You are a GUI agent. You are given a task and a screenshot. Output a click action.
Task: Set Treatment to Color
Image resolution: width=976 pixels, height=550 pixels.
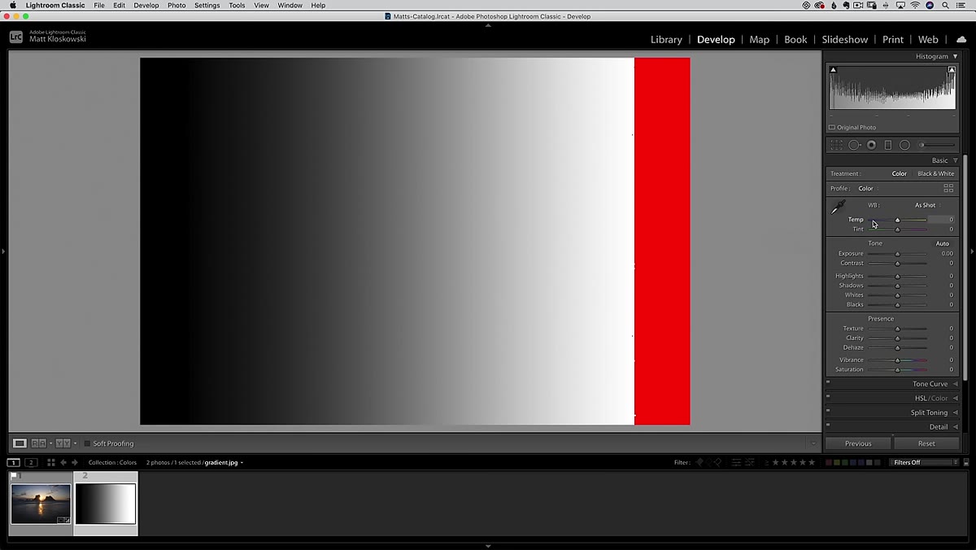point(899,173)
